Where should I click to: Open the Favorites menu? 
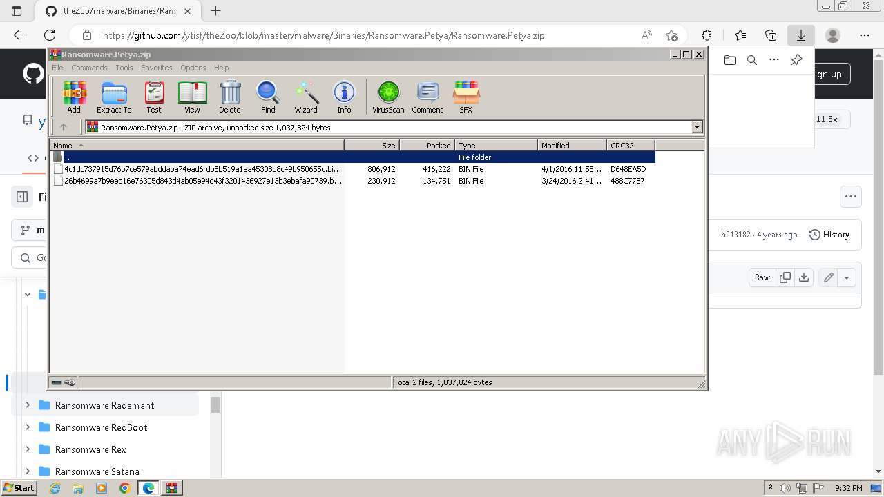pyautogui.click(x=157, y=68)
